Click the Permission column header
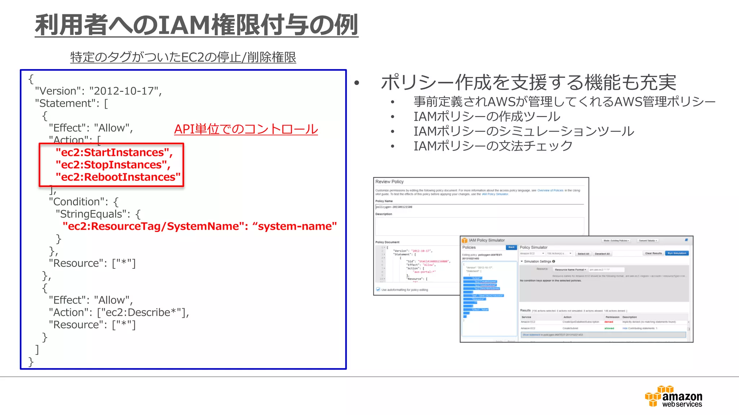 [612, 317]
